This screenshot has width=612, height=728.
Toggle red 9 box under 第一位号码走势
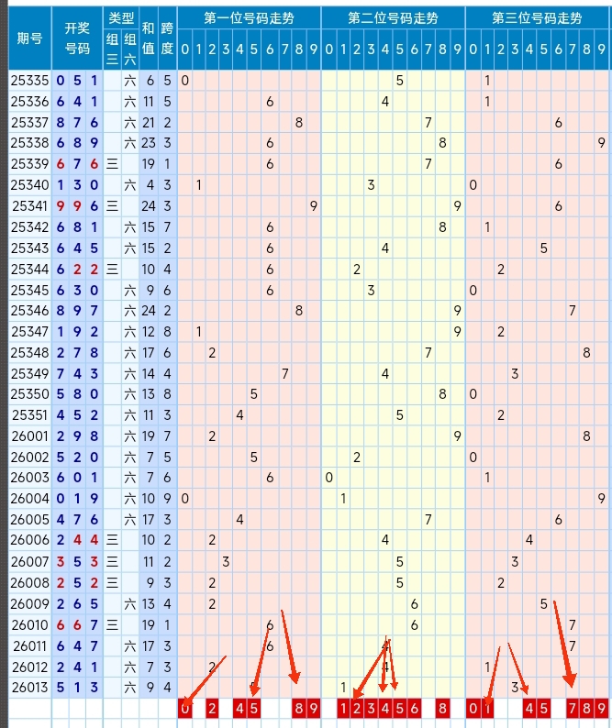click(x=314, y=708)
